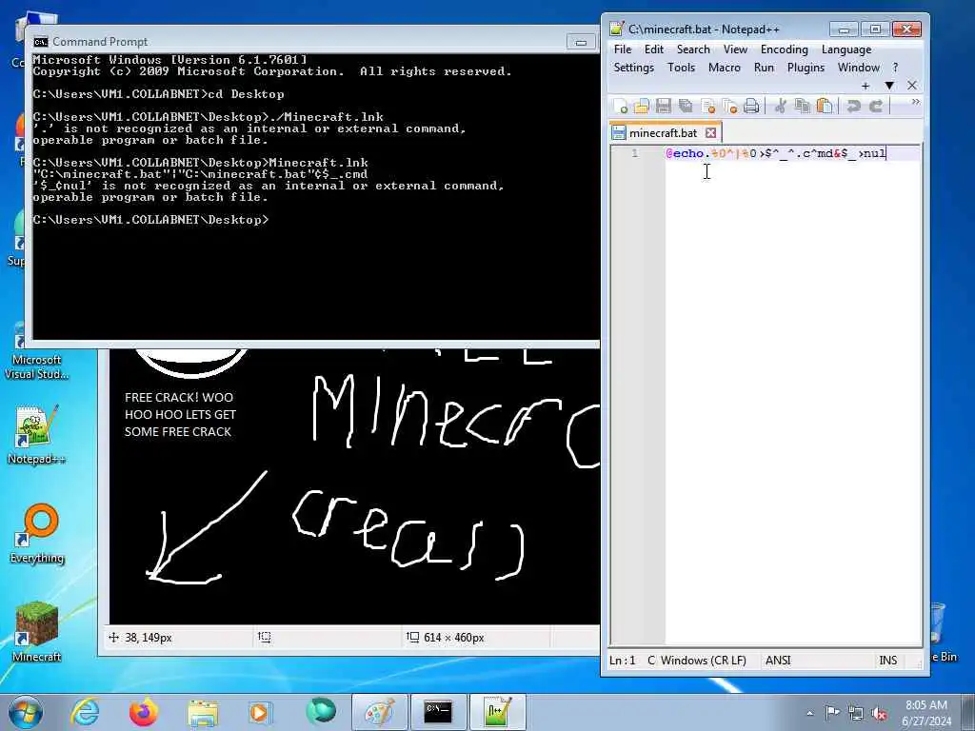The height and width of the screenshot is (731, 975).
Task: Switch to Command Prompt via taskbar button
Action: coord(438,712)
